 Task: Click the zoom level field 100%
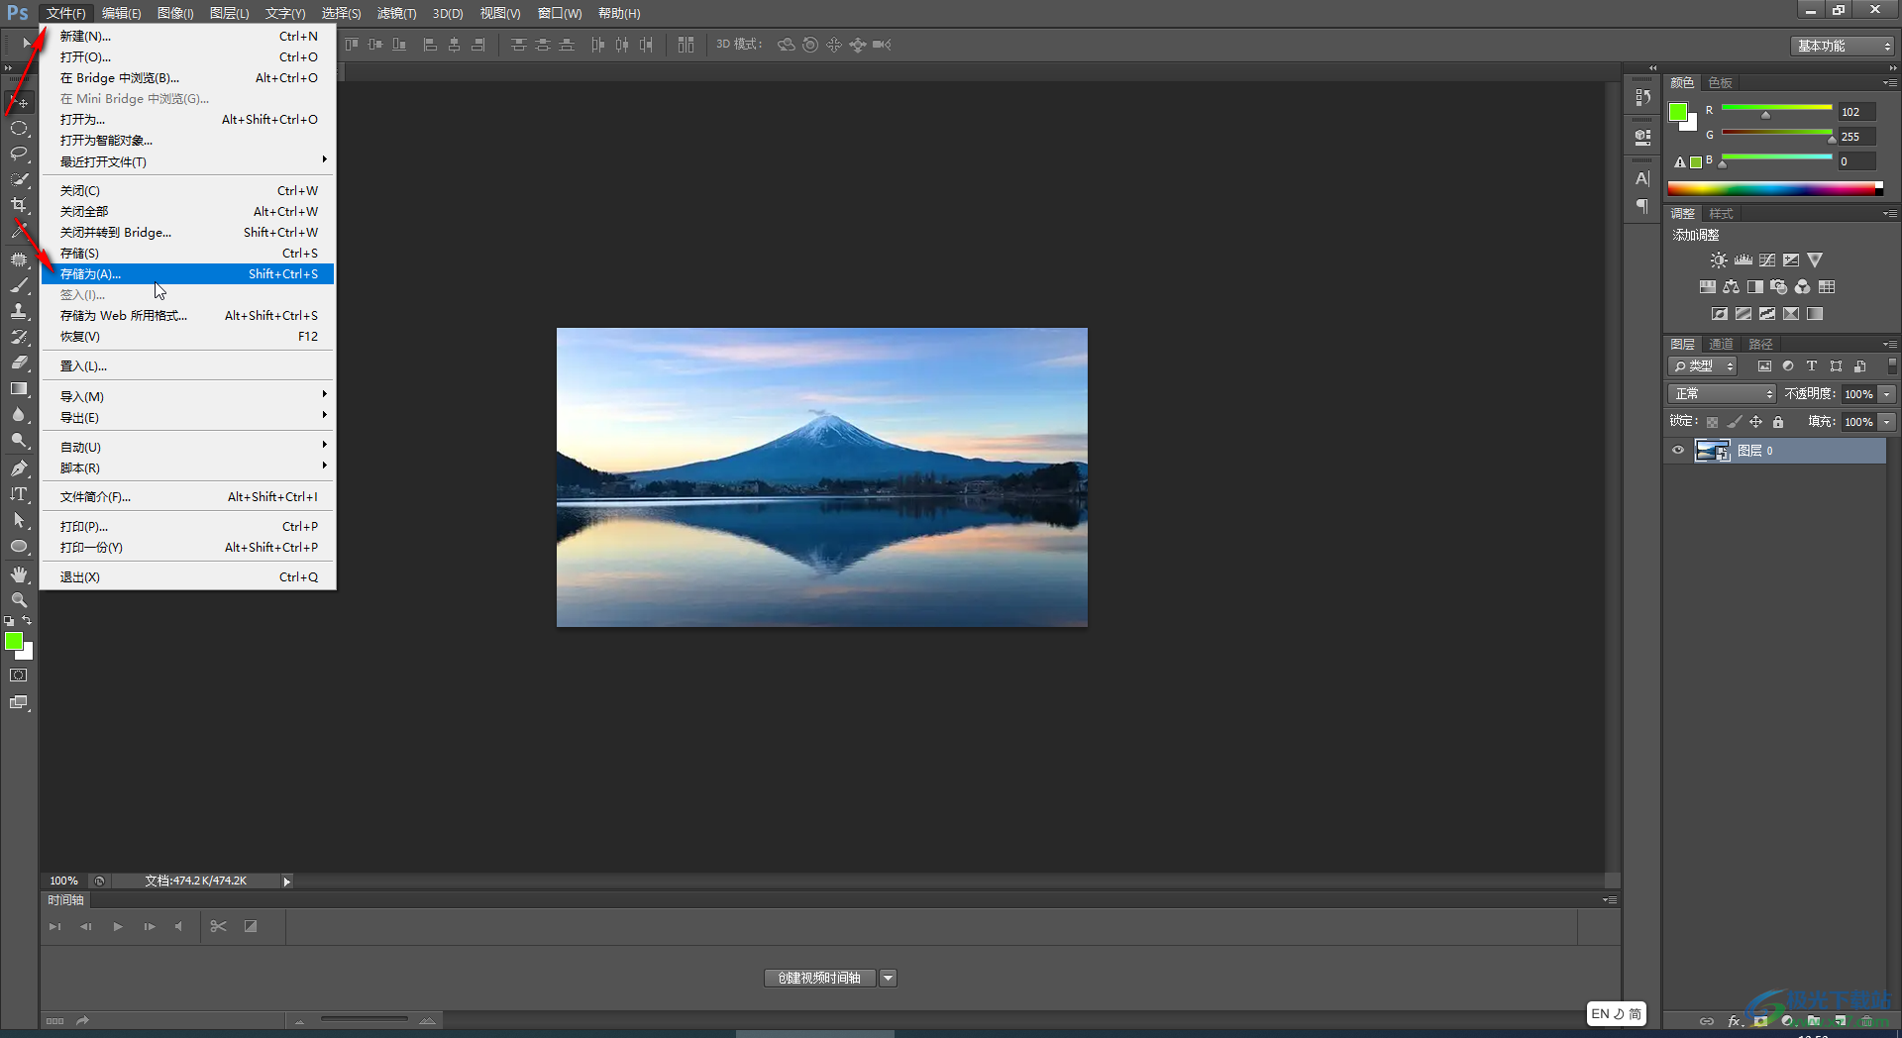click(64, 881)
